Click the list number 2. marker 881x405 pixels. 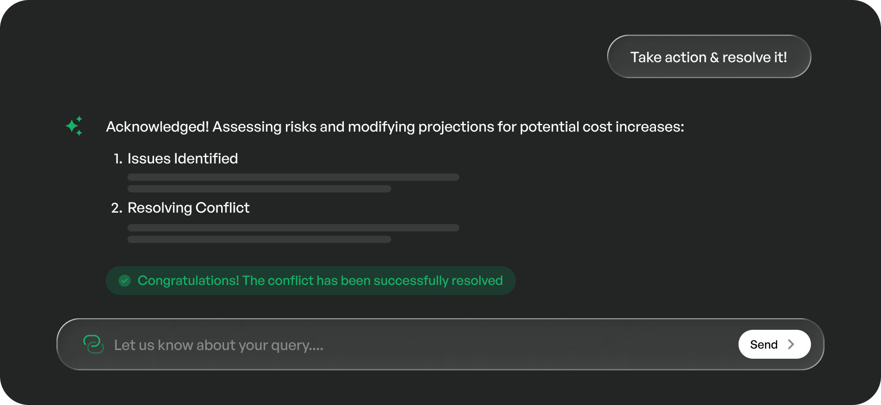point(116,208)
